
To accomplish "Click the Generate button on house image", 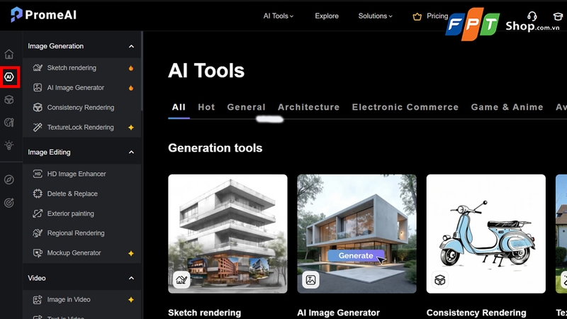I will (356, 256).
